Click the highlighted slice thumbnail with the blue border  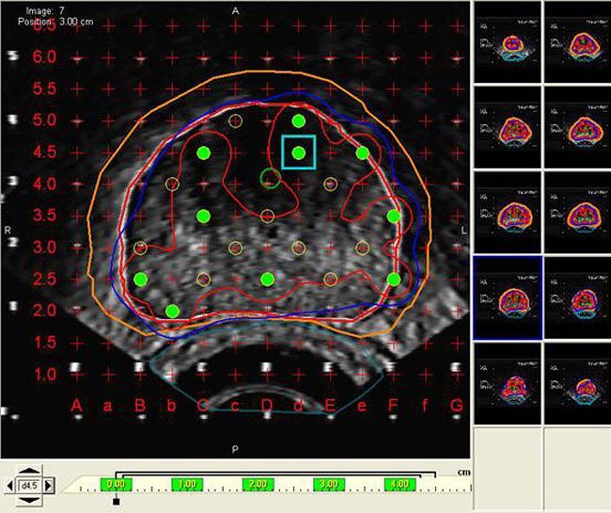tap(508, 298)
